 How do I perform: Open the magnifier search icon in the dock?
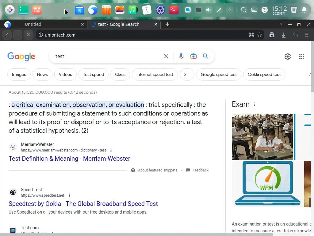(243, 10)
